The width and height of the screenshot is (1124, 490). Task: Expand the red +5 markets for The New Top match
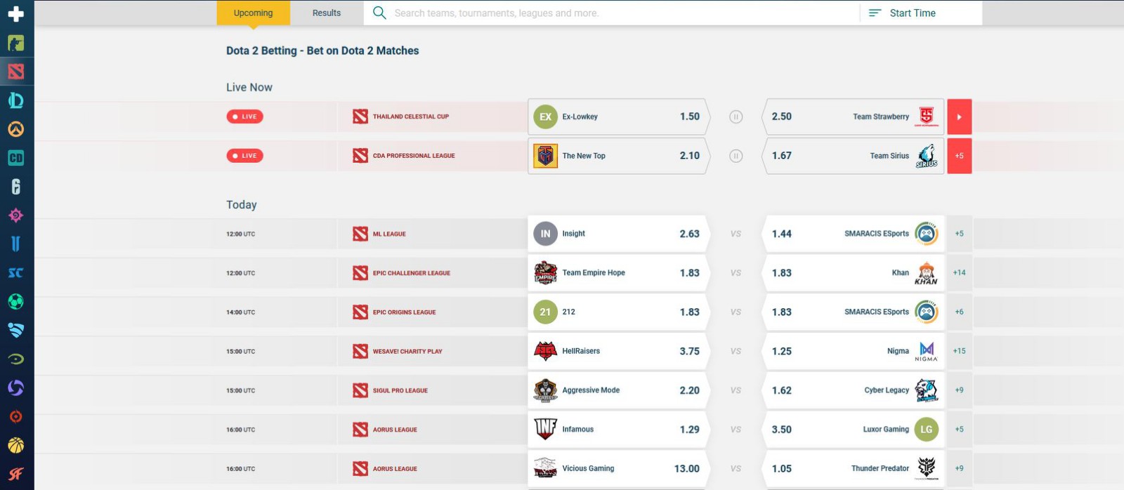coord(960,156)
